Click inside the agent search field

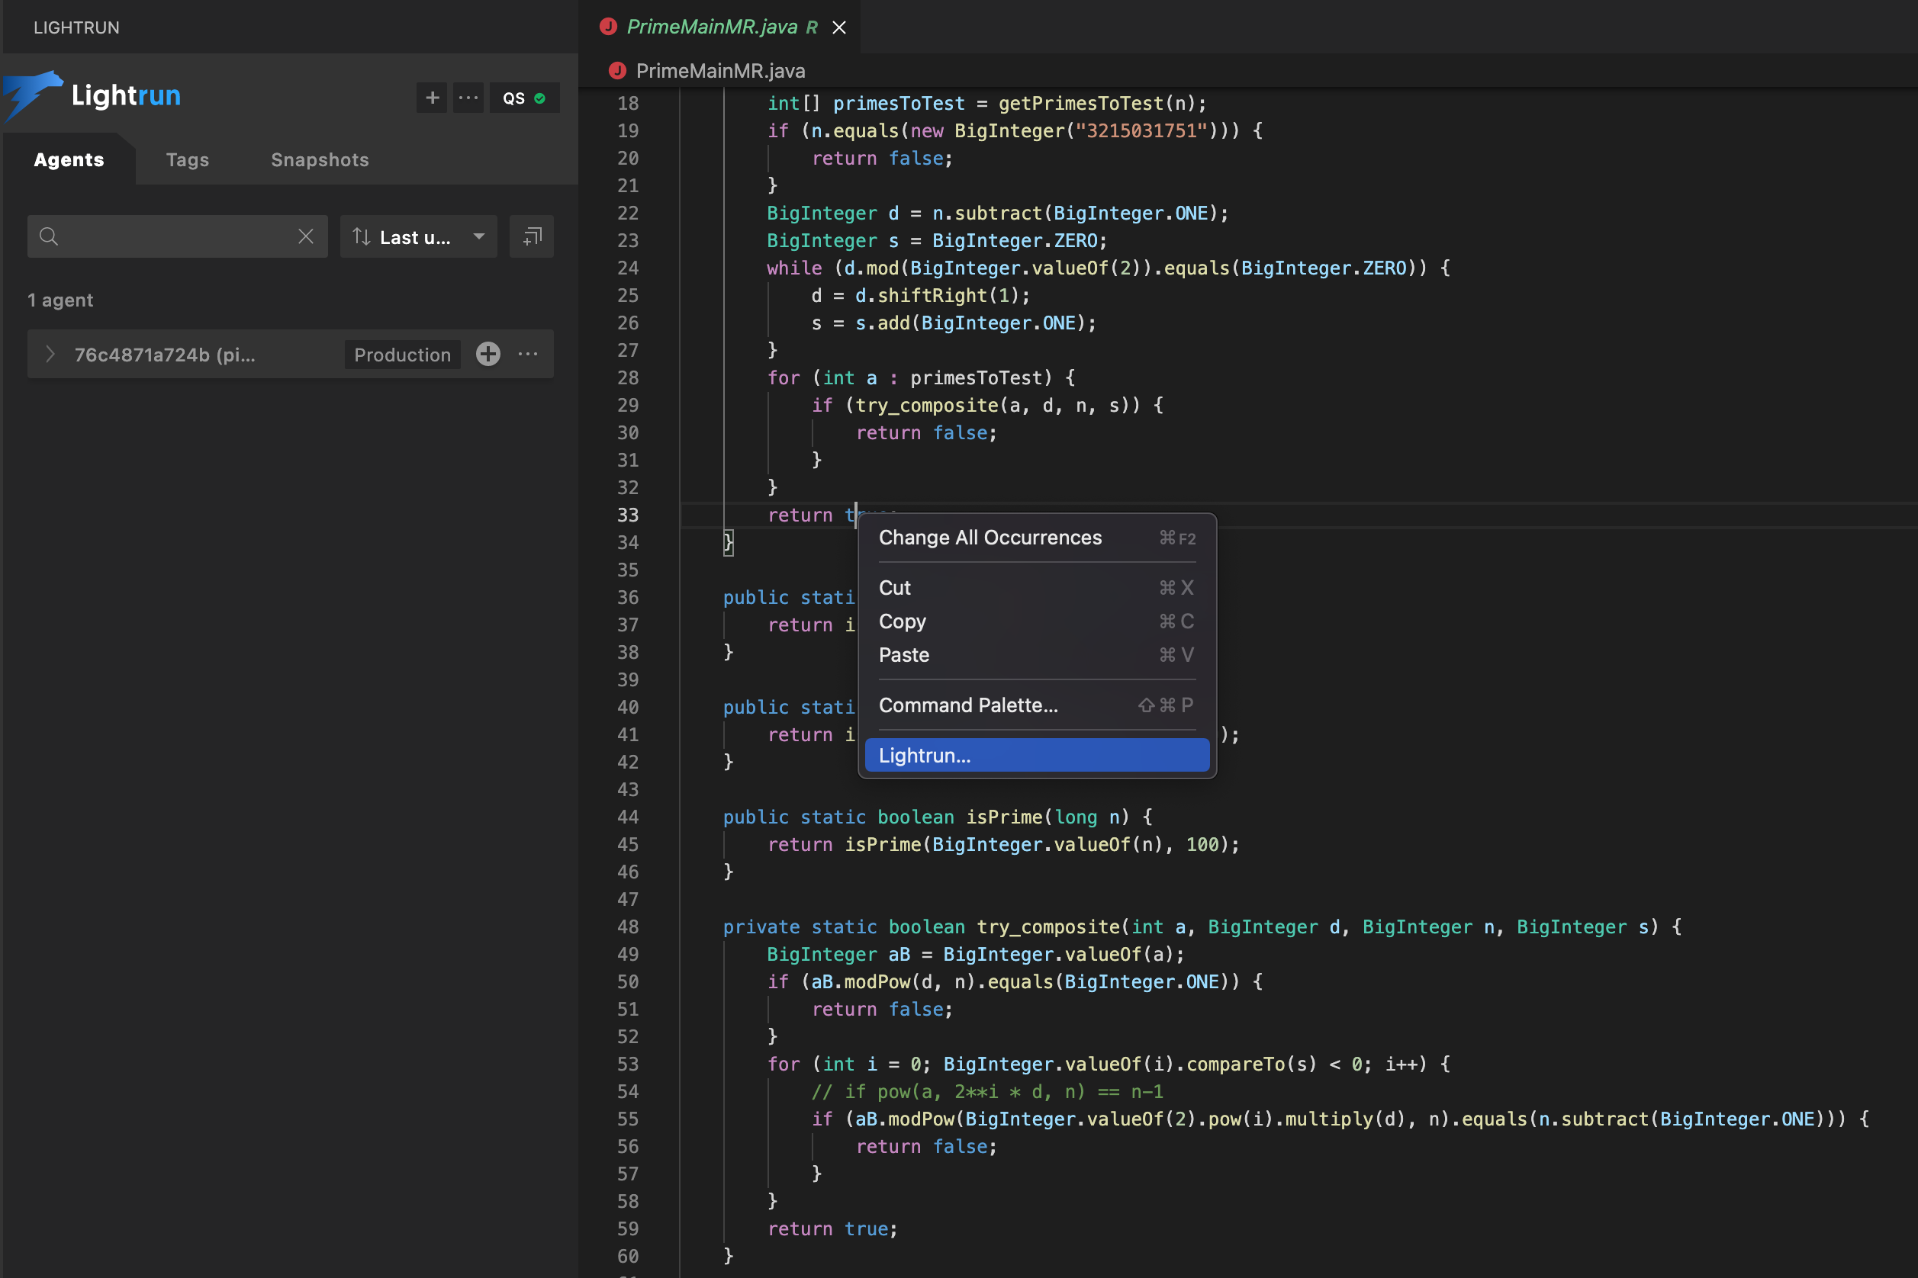click(175, 236)
